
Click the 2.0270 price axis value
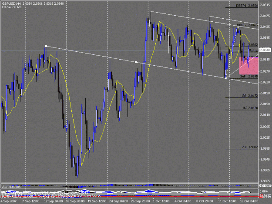[x=265, y=71]
